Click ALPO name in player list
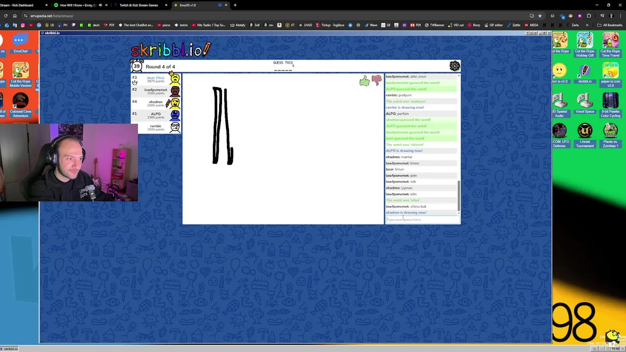This screenshot has height=352, width=626. (x=156, y=113)
